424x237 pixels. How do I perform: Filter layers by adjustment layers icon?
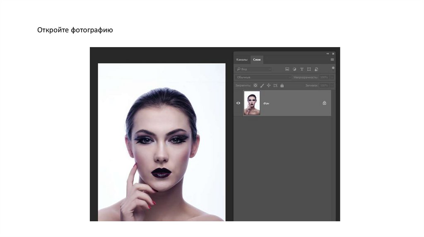click(294, 69)
